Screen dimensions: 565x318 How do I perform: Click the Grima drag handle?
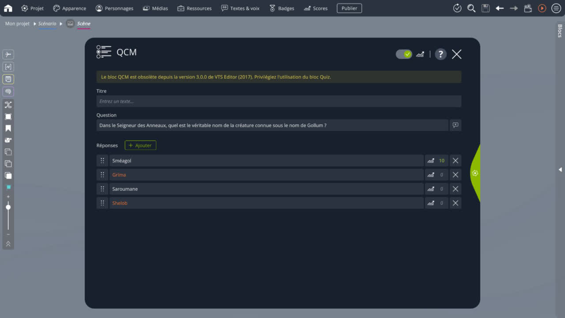coord(102,174)
